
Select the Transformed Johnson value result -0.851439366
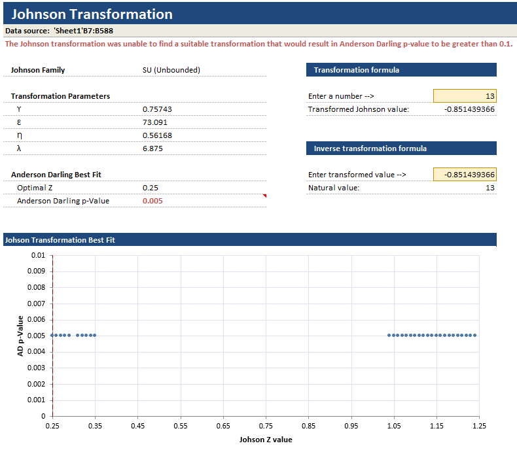469,109
